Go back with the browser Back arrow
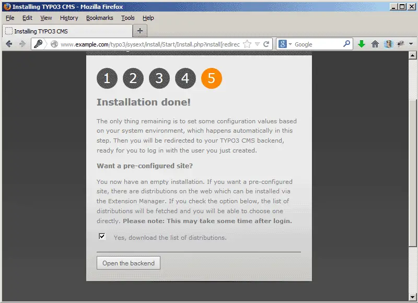 (9, 44)
